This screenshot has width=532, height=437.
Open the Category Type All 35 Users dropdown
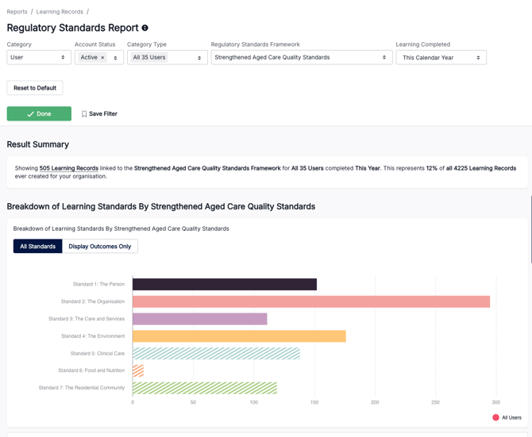[x=167, y=58]
